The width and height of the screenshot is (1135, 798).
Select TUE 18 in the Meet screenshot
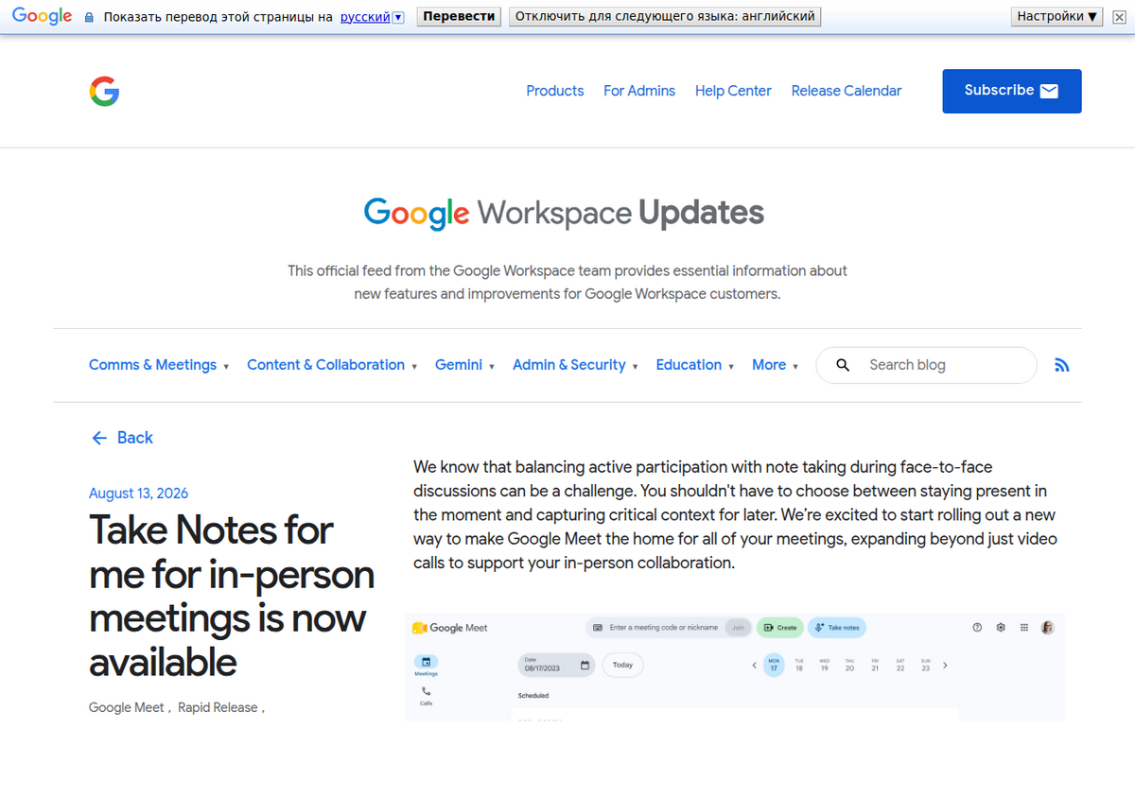click(799, 666)
